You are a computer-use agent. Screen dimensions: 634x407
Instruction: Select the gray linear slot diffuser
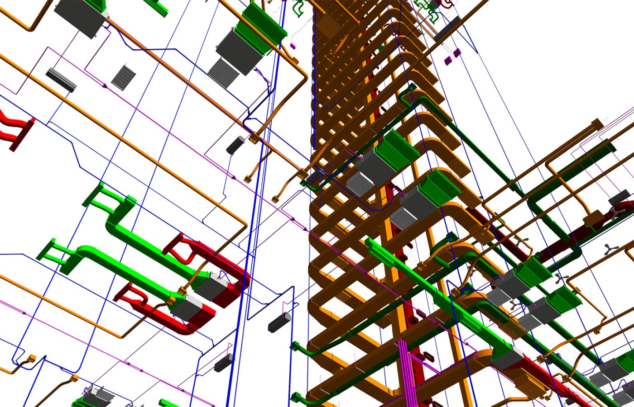coord(61,80)
